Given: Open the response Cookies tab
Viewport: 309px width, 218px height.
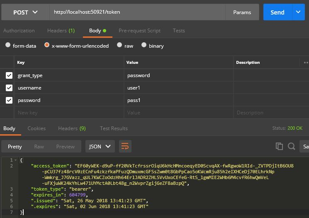Looking at the screenshot, I should point(36,128).
